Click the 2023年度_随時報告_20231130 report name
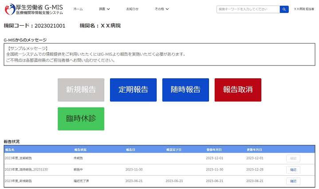 pos(26,170)
